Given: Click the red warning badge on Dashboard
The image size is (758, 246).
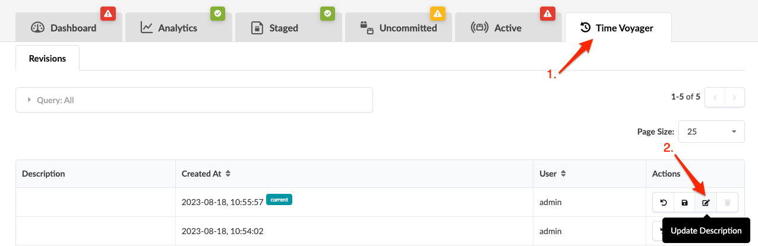Looking at the screenshot, I should tap(108, 13).
